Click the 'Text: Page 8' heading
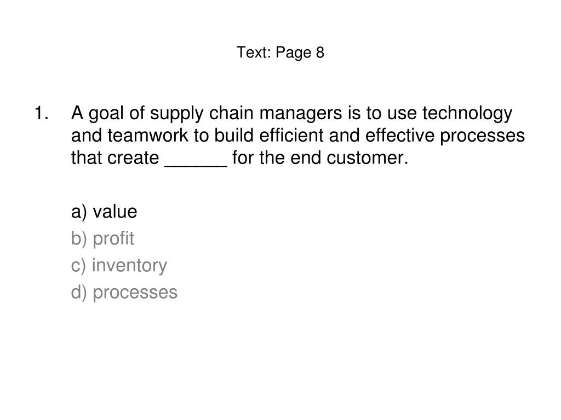This screenshot has width=561, height=420. pos(280,52)
